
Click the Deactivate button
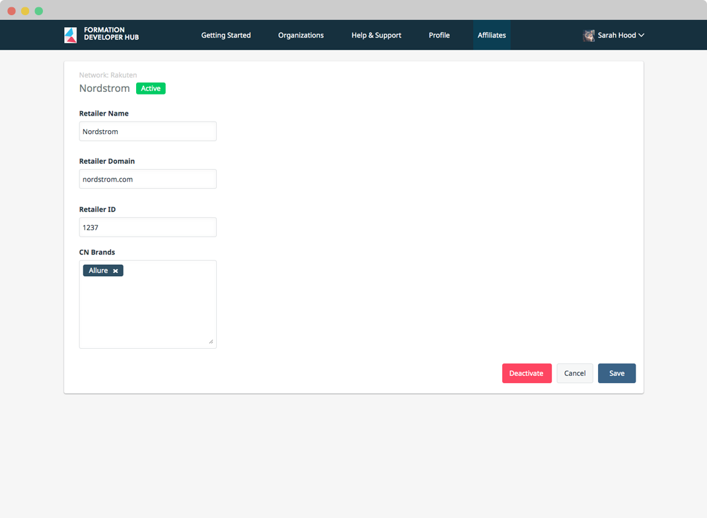pos(527,373)
